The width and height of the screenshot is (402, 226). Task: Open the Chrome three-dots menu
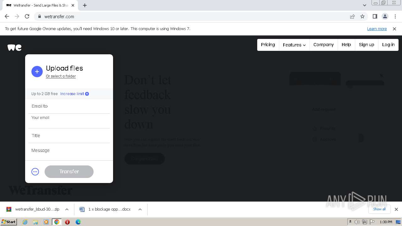(x=395, y=16)
